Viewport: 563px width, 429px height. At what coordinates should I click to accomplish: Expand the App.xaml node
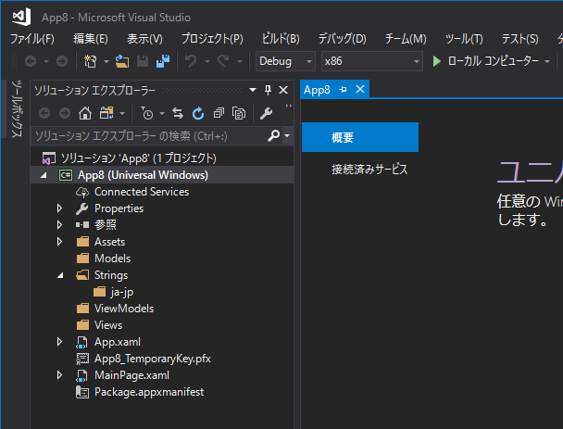pos(59,342)
